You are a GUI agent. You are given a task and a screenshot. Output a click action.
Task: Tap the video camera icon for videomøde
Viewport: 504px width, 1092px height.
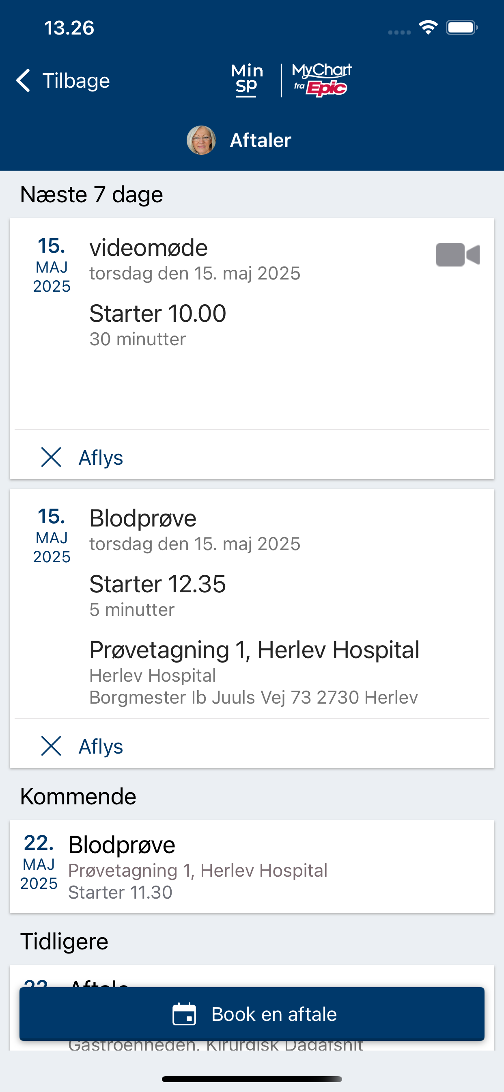coord(457,255)
